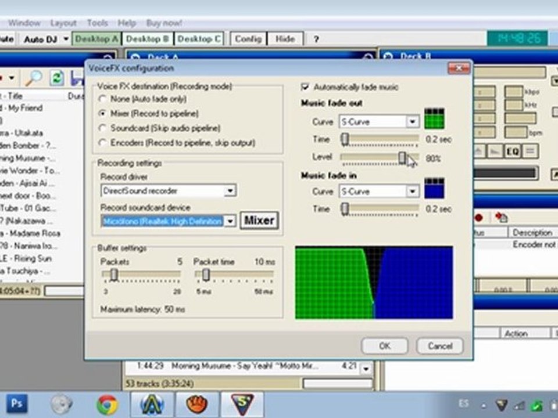Toggle Automatically fade music checkbox
Screen dimensions: 558x418
point(305,87)
